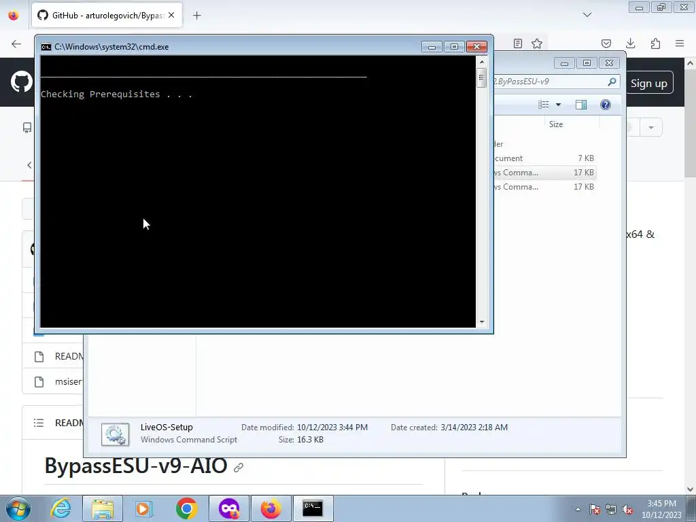The width and height of the screenshot is (696, 522).
Task: Click the GitHub repository icon at left
Action: pos(27,128)
